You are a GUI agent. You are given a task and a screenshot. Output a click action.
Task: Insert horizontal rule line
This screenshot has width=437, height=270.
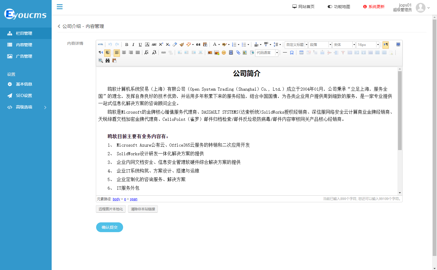coord(285,53)
